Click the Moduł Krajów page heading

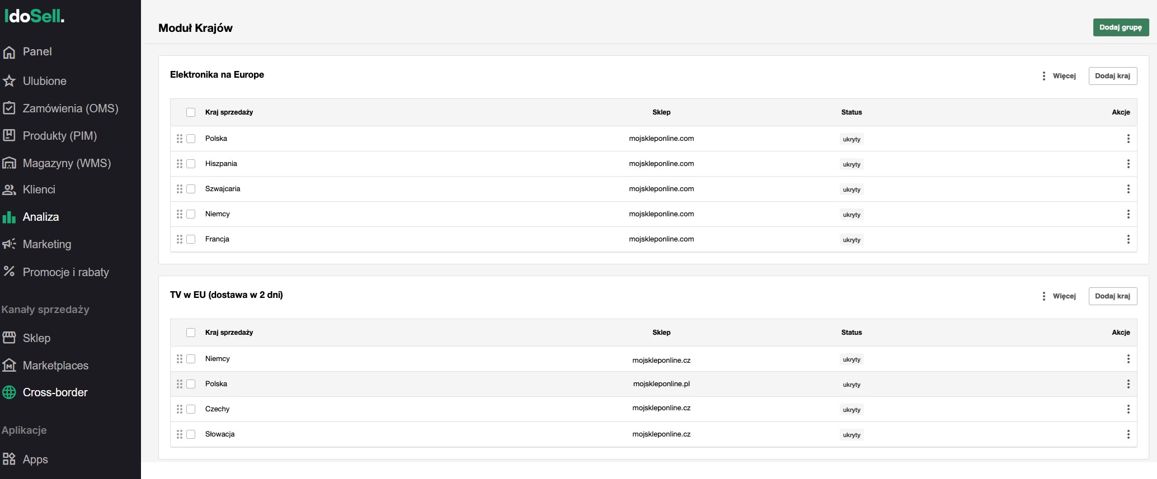click(195, 28)
